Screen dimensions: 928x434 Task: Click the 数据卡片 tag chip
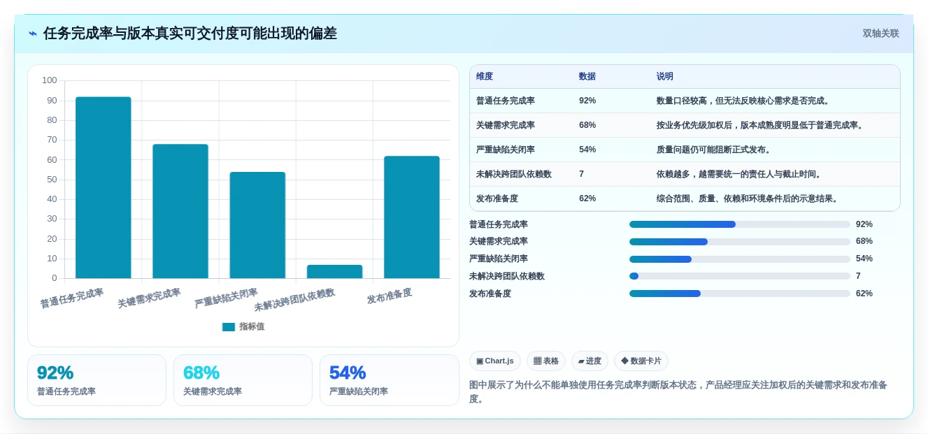tap(641, 361)
